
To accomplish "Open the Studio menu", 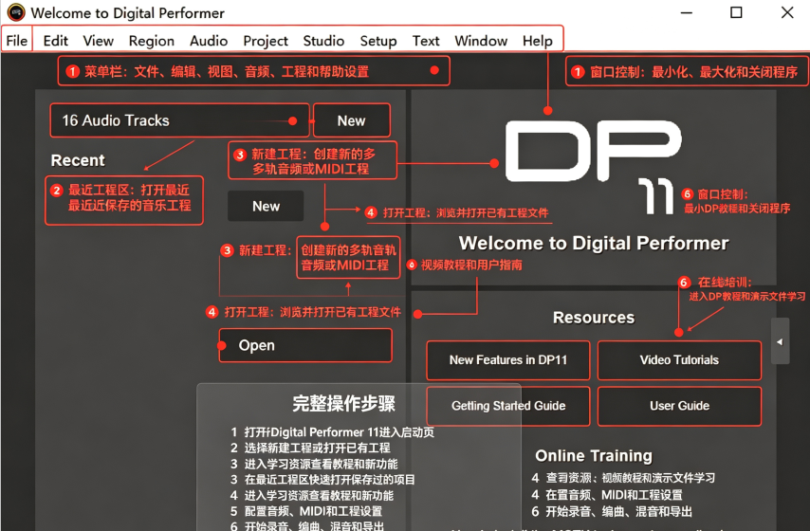I will coord(323,40).
